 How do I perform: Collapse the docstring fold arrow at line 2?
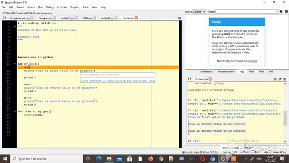coord(15,26)
